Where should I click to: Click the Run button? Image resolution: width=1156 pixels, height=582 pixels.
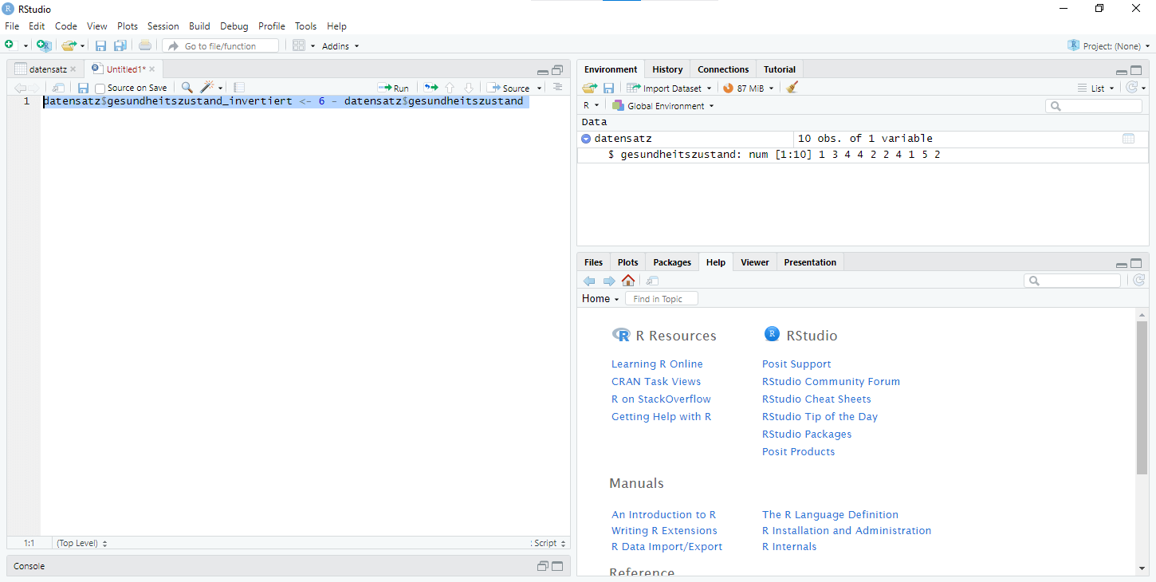pyautogui.click(x=394, y=88)
